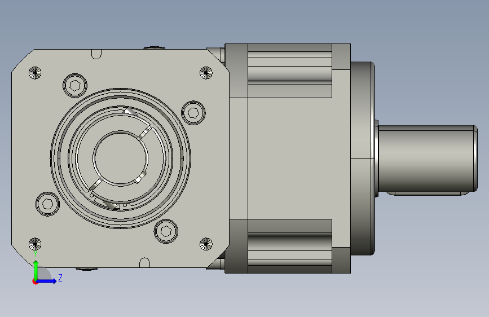This screenshot has width=489, height=317.
Task: Pick the bottom-right corner threaded mounting hole
Action: [206, 244]
